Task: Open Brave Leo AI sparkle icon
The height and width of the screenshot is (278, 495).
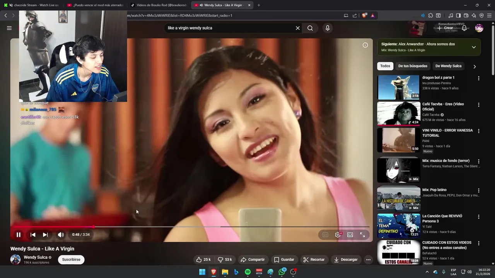Action: pyautogui.click(x=474, y=15)
